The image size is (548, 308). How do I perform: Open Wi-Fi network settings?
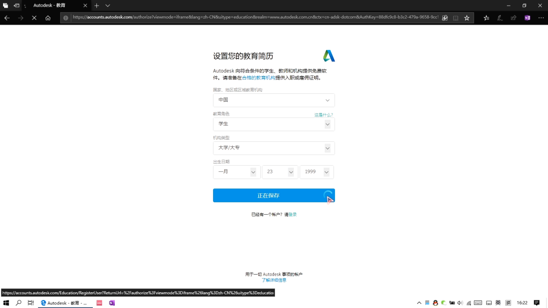point(469,303)
